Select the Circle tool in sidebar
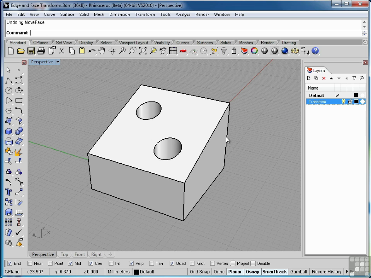The image size is (371, 278). pyautogui.click(x=9, y=90)
